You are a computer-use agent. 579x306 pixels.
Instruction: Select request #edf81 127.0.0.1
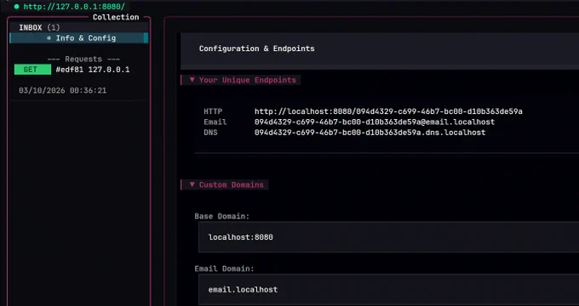(92, 70)
